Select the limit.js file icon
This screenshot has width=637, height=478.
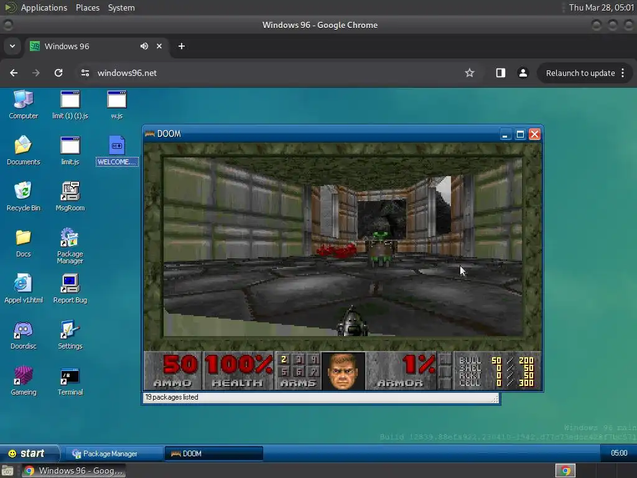(x=70, y=151)
